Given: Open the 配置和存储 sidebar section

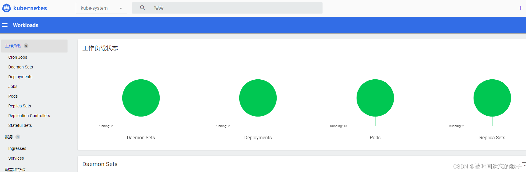Looking at the screenshot, I should pos(15,170).
